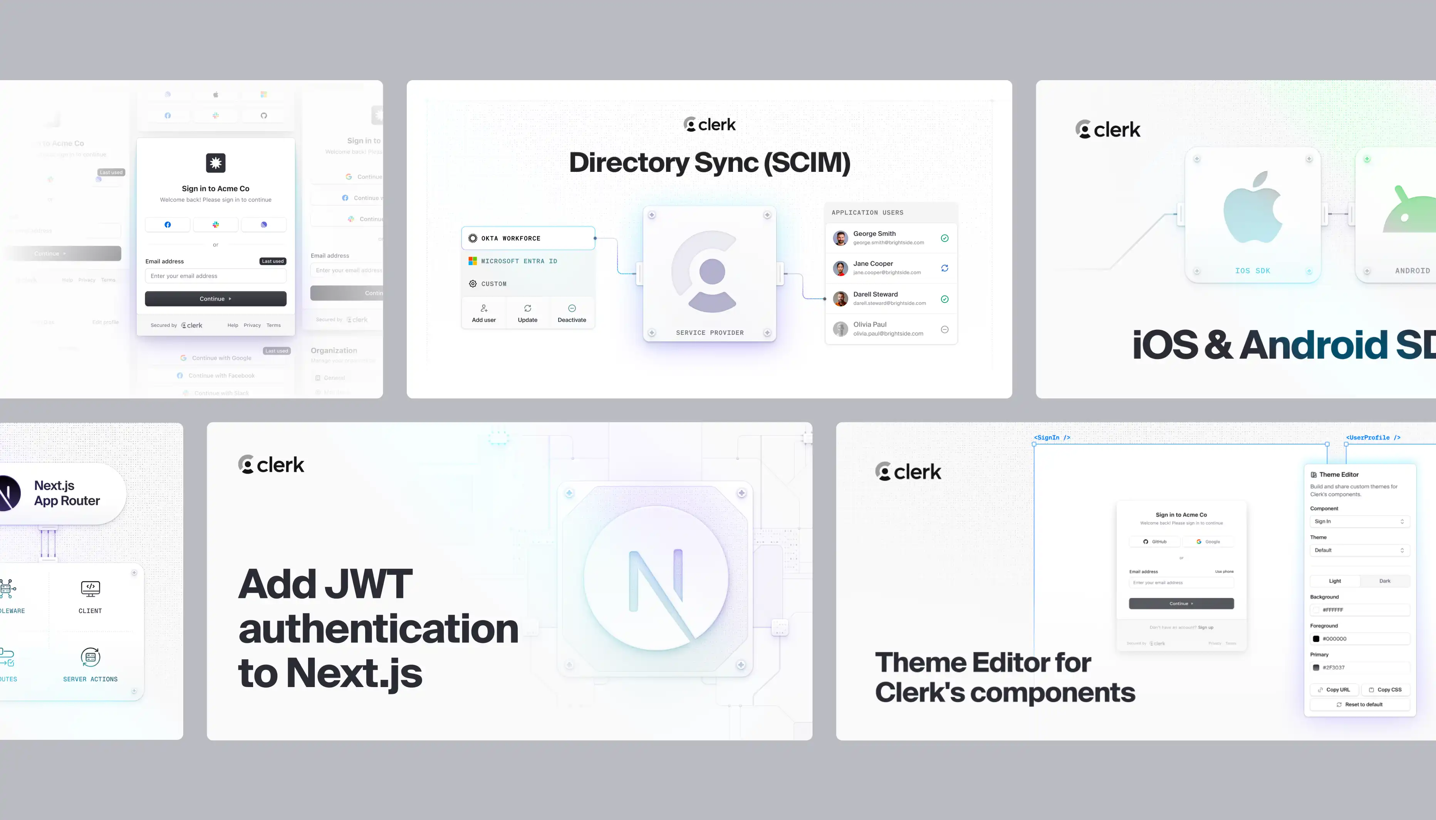Click GitHub button in Theme Editor preview
1436x820 pixels.
(1154, 542)
